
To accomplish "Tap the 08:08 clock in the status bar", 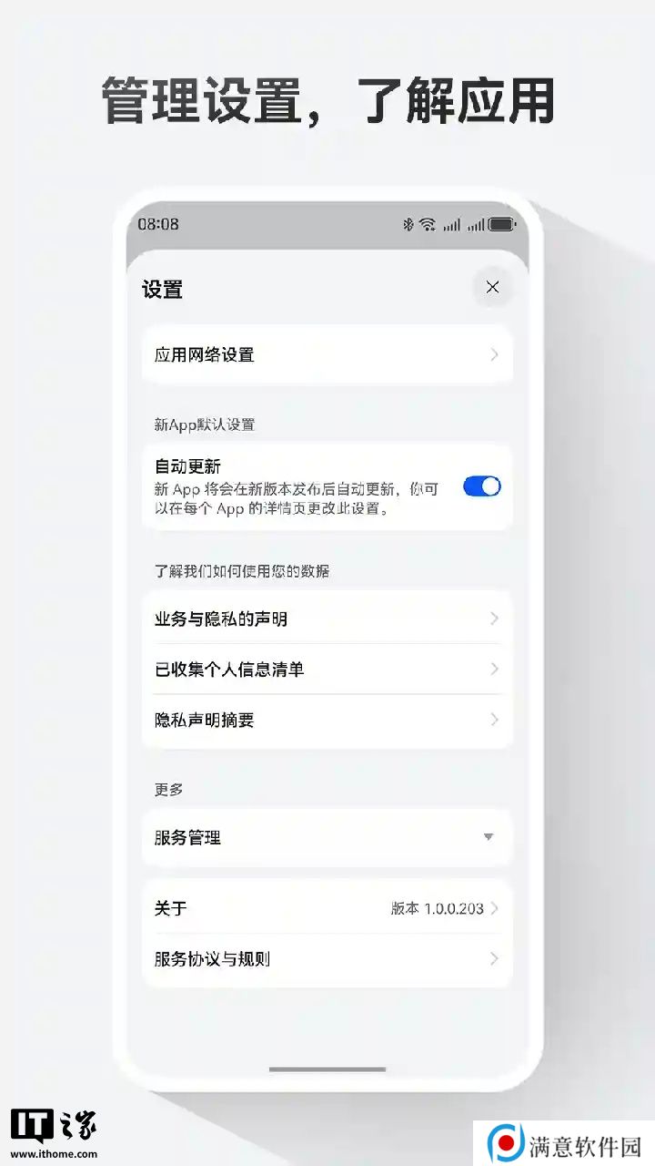I will 158,224.
